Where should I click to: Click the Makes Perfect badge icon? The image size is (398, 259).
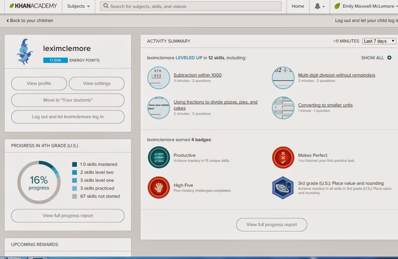pyautogui.click(x=283, y=157)
